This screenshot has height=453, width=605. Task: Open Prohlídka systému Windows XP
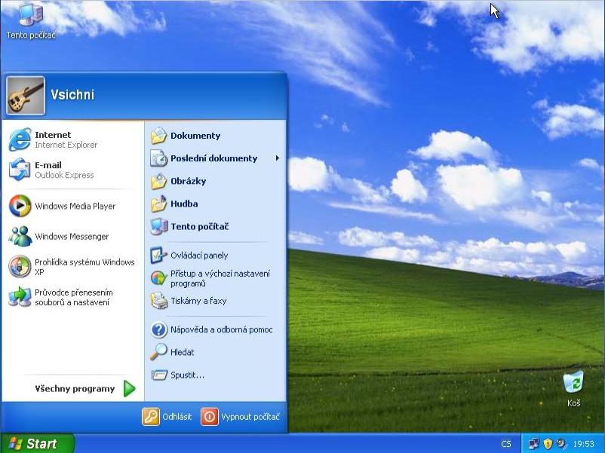click(72, 267)
